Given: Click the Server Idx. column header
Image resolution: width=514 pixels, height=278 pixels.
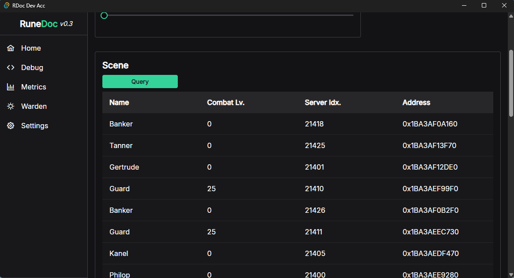Looking at the screenshot, I should point(323,102).
